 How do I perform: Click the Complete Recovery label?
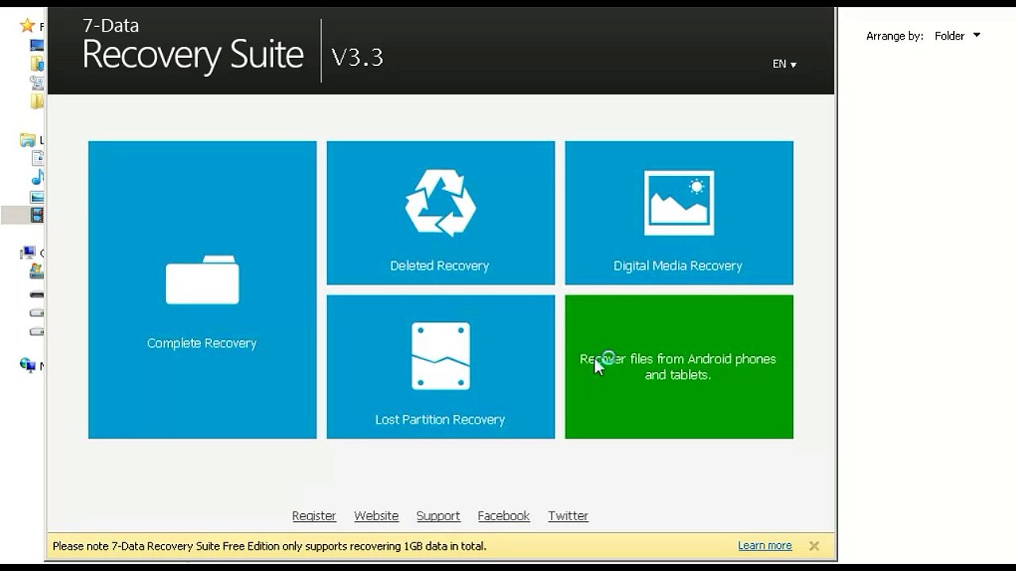coord(202,343)
